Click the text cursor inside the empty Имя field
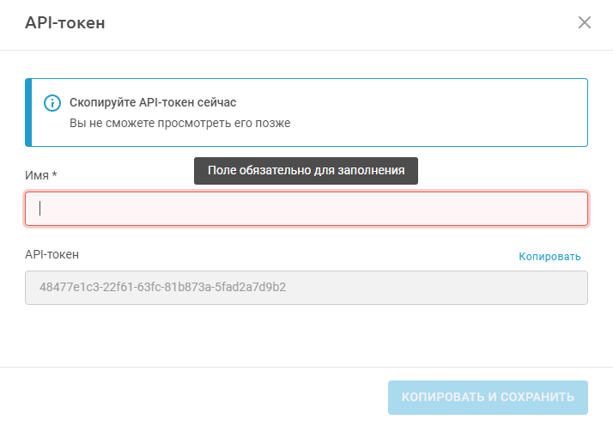Viewport: 613px width, 426px height. 40,208
